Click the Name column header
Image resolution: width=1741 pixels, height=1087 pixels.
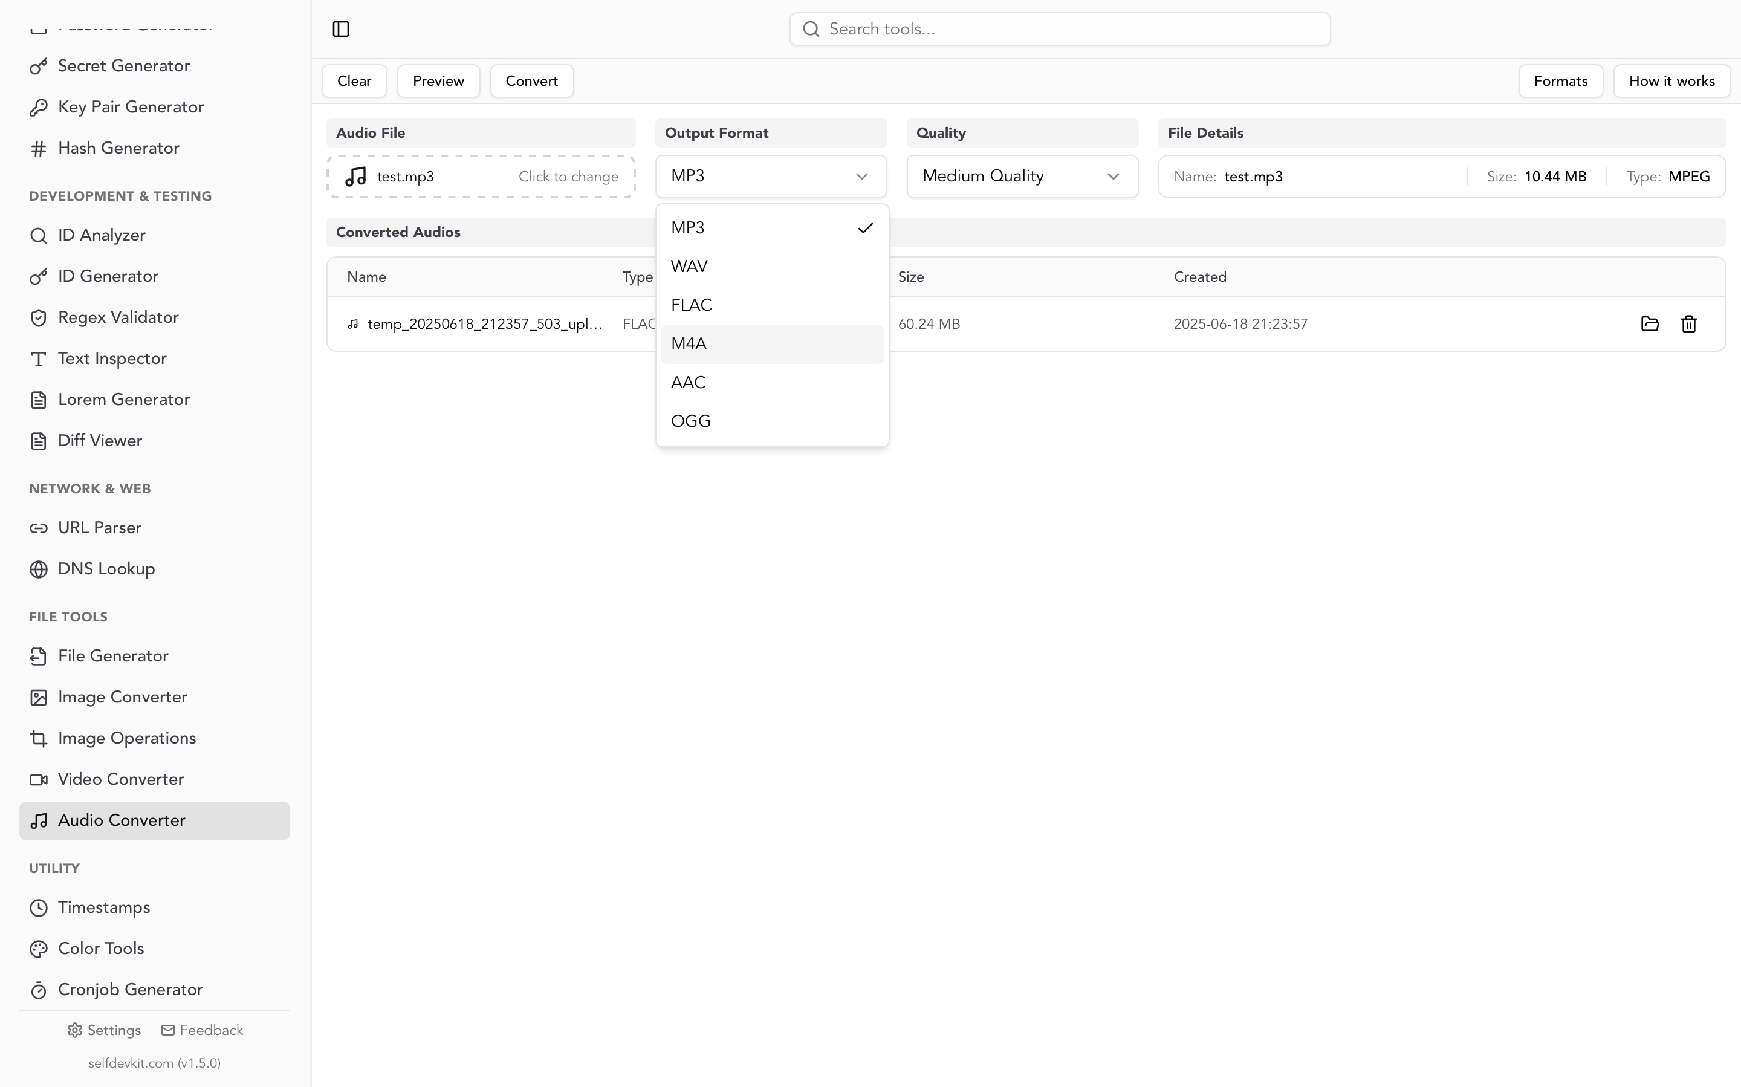pos(366,277)
